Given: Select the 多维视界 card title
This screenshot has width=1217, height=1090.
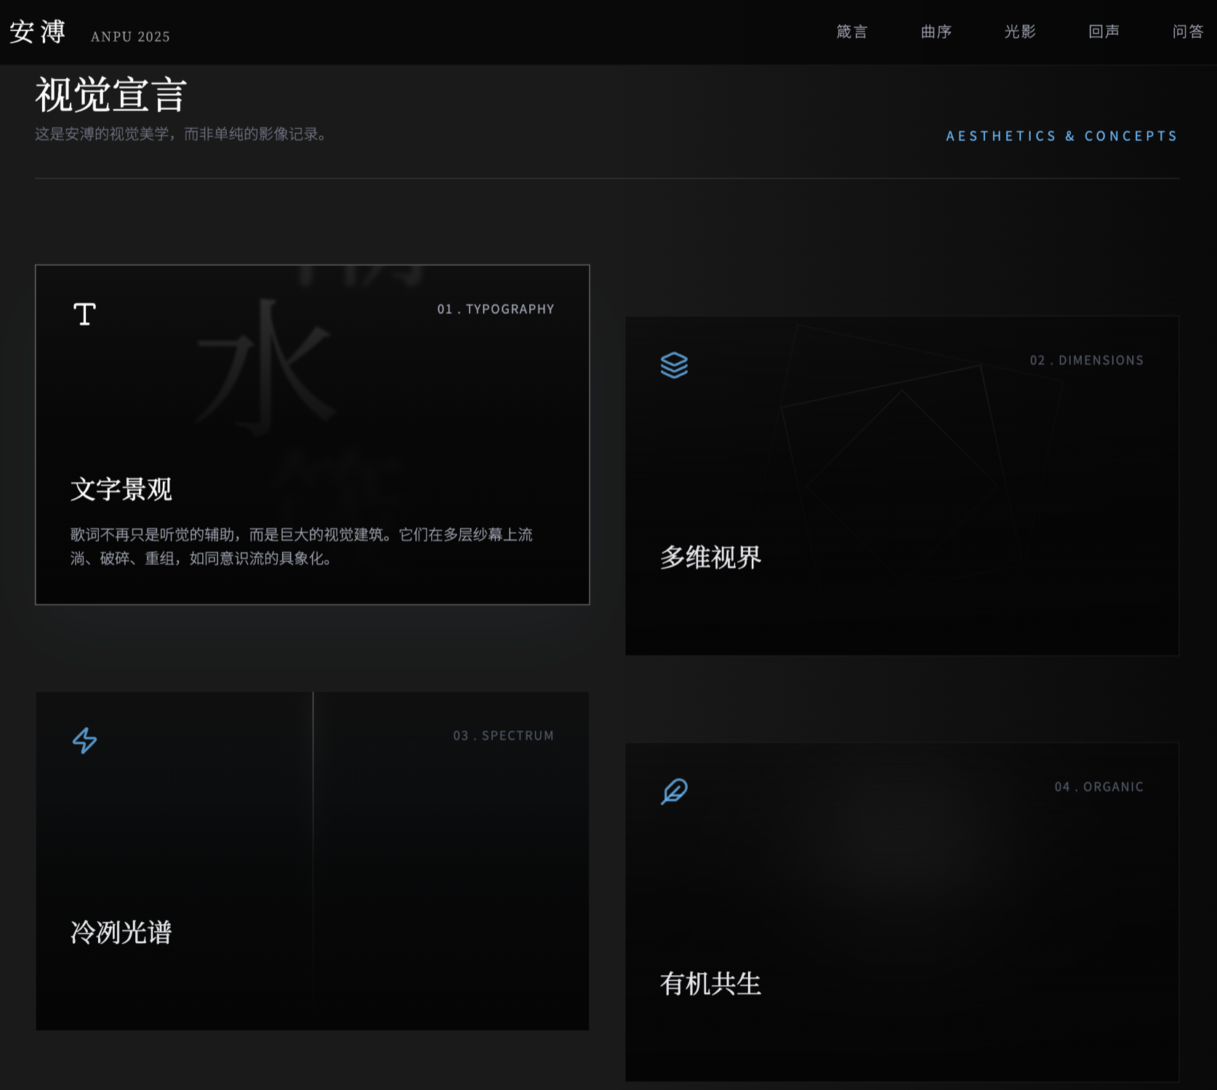Looking at the screenshot, I should 710,558.
